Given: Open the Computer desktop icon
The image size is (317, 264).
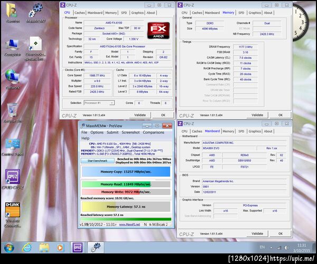Looking at the screenshot, I should [x=13, y=48].
